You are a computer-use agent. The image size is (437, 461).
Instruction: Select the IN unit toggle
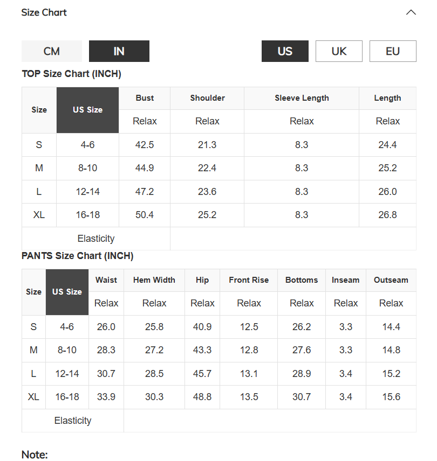[119, 51]
